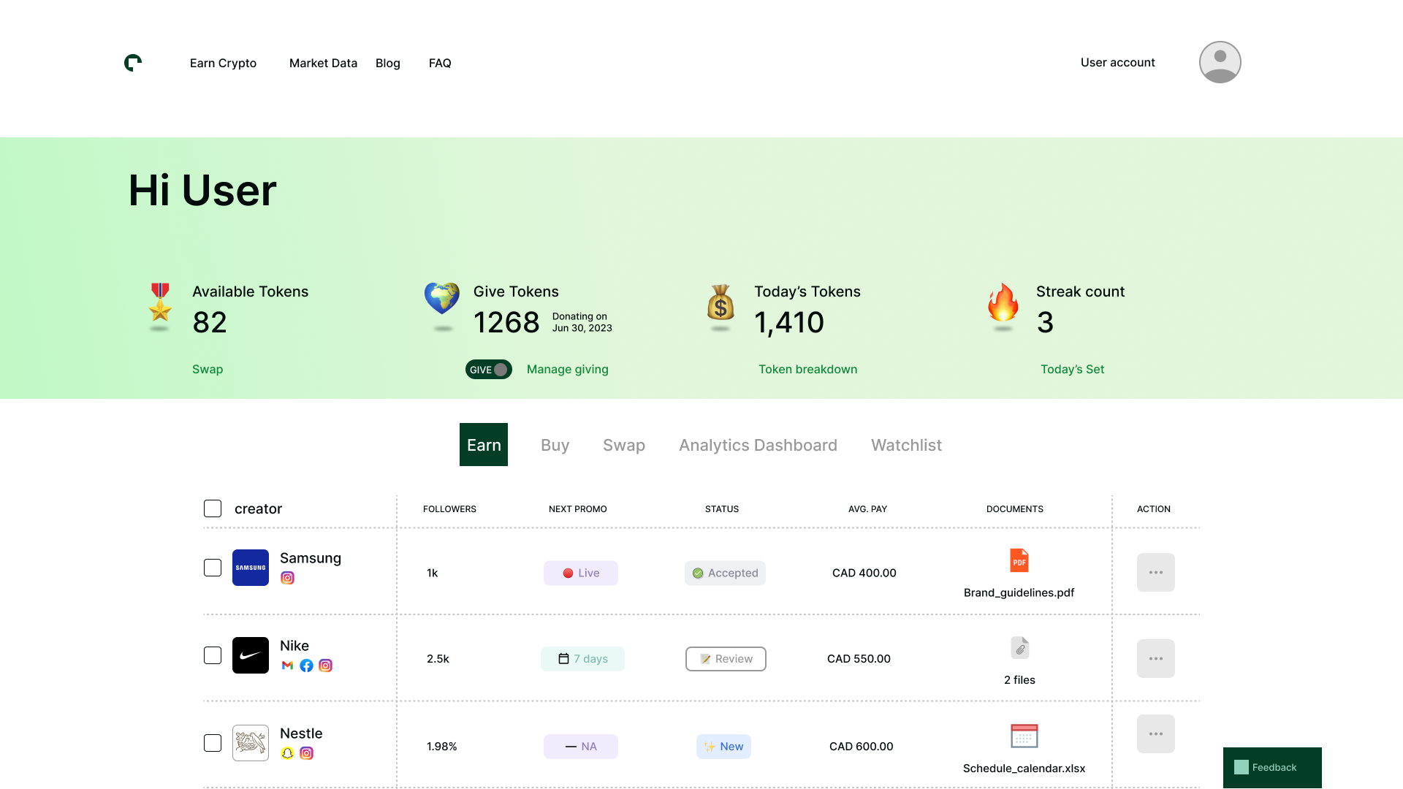Screen dimensions: 1403x789
Task: Open the Schedule_calendar.xlsx spreadsheet icon
Action: click(1024, 736)
